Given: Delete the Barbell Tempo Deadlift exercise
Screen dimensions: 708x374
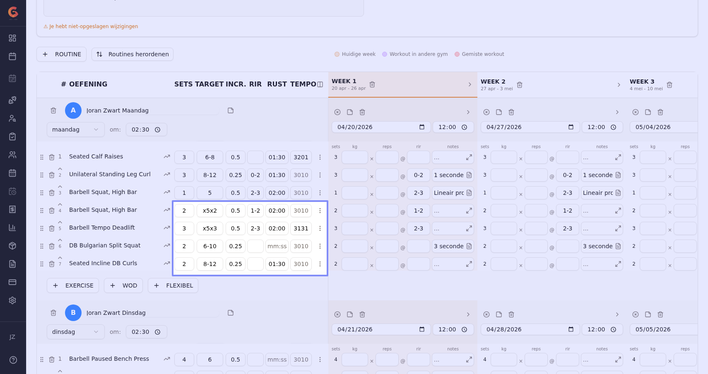Looking at the screenshot, I should [52, 228].
